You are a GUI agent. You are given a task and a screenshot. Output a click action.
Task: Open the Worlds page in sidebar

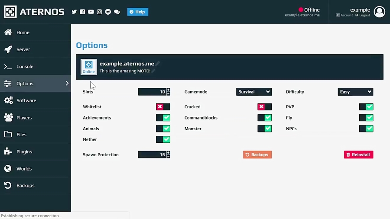click(36, 169)
